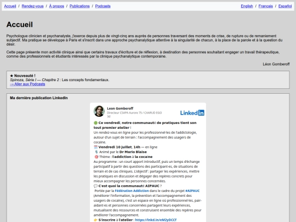The height and width of the screenshot is (222, 296).
Task: Click the calendar emoji before Vendredi
Action: coord(96,147)
